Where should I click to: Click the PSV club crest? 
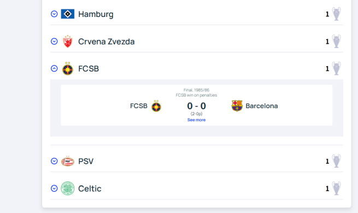coord(68,161)
